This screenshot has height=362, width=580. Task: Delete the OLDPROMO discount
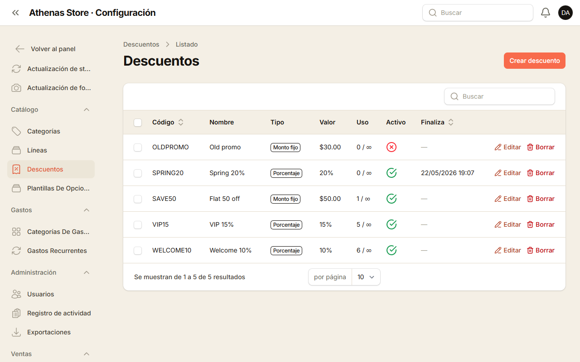(x=541, y=147)
